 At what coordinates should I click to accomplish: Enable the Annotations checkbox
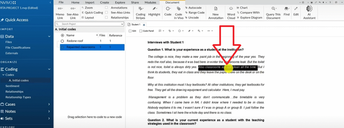coord(106,8)
